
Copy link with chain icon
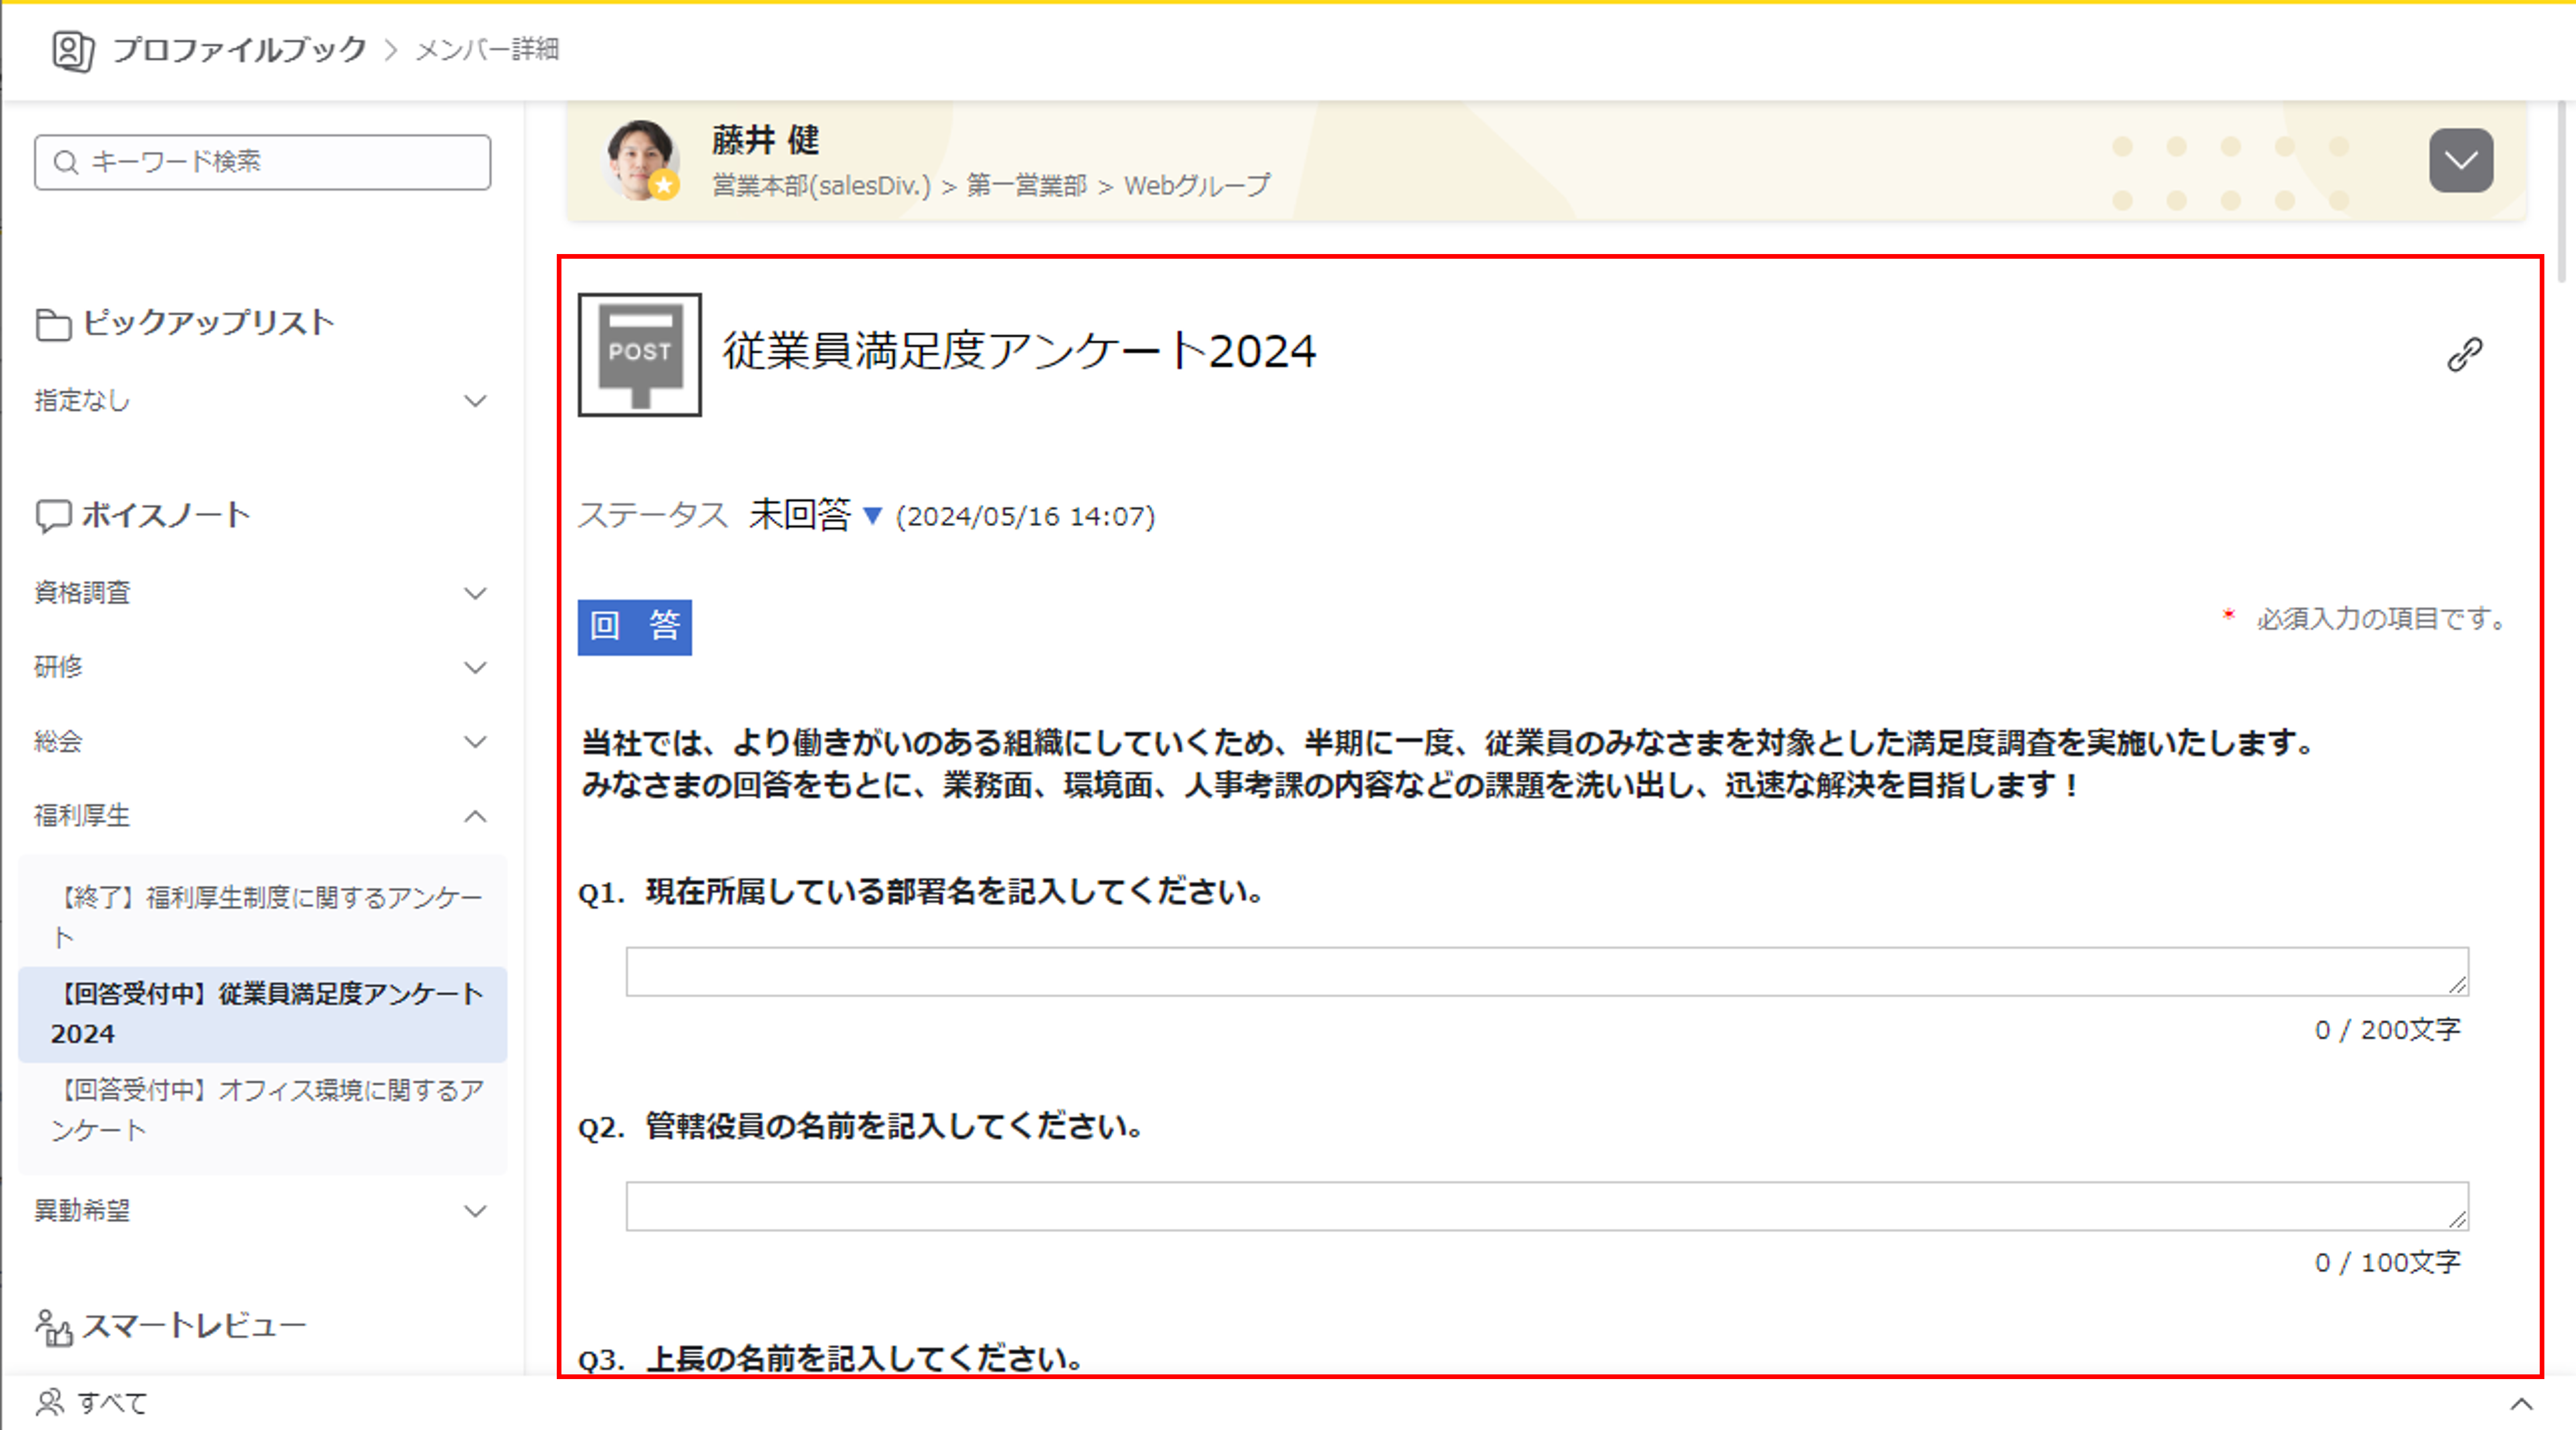(2464, 354)
